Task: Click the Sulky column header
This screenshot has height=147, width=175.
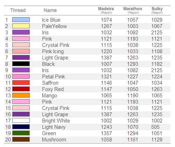Action: [157, 10]
